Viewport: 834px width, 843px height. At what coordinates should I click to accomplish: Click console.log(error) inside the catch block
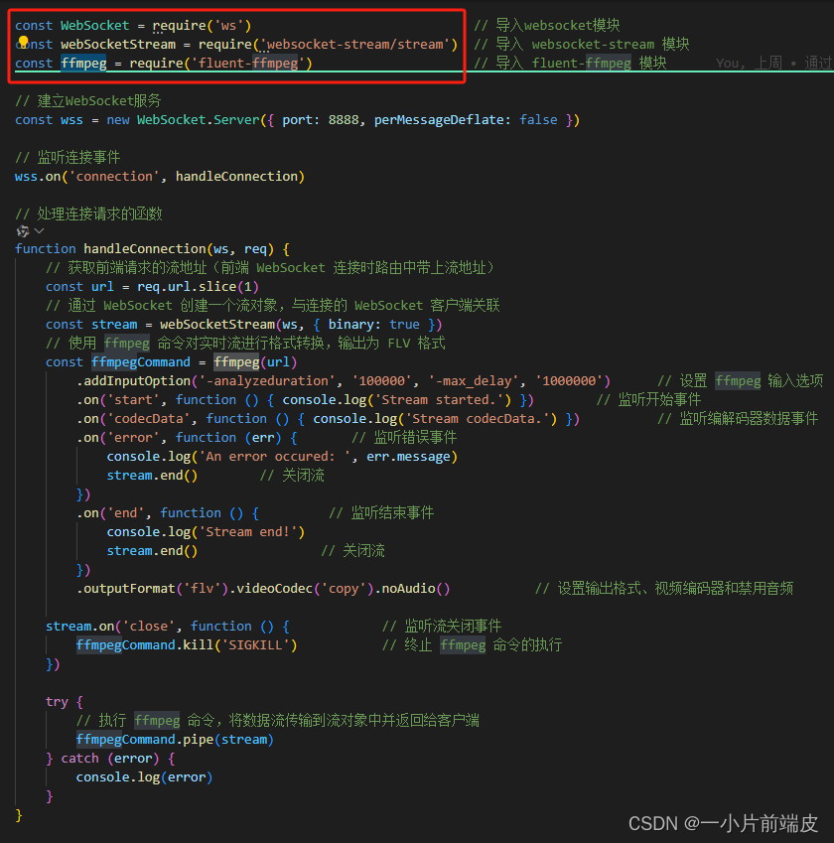tap(144, 776)
